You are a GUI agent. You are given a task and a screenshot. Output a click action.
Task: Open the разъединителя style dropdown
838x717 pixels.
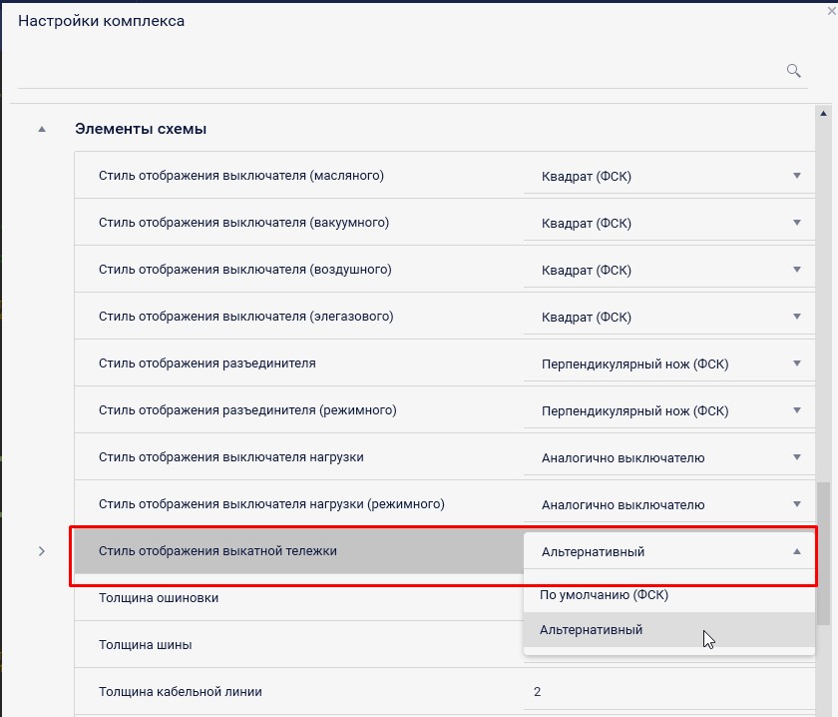pos(796,363)
